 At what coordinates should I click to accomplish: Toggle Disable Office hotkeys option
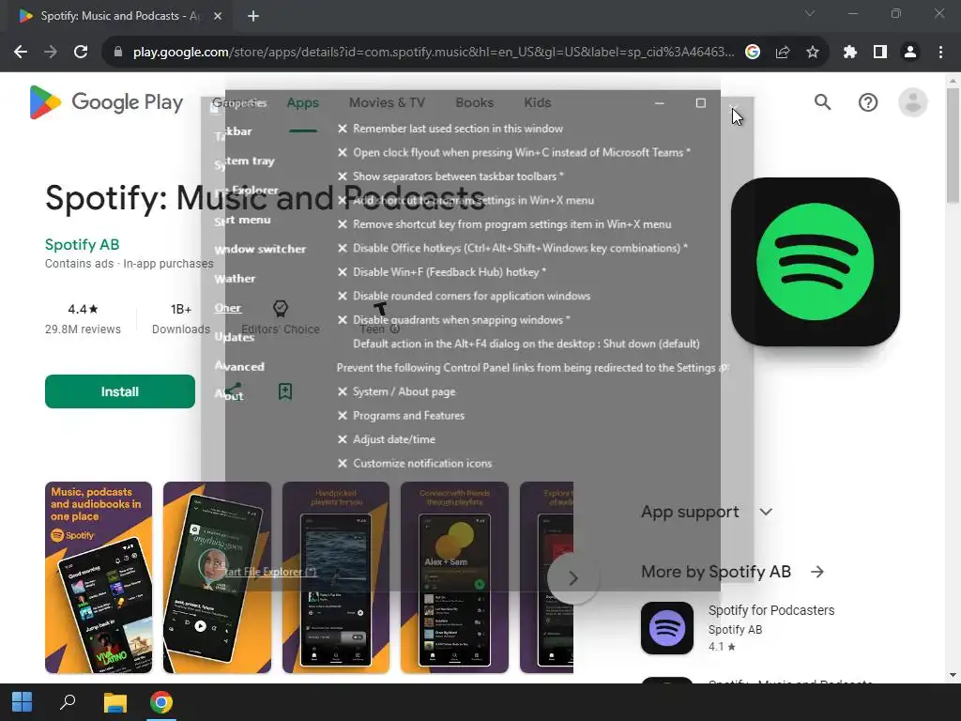pos(512,248)
